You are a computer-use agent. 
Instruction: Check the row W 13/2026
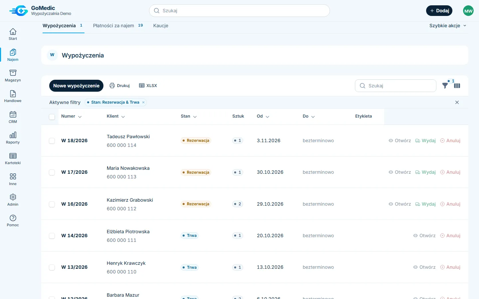point(52,267)
